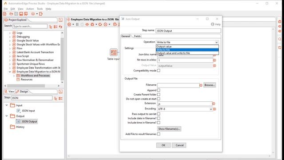
Task: Click the Steps search field containing JSON
Action: click(32, 98)
